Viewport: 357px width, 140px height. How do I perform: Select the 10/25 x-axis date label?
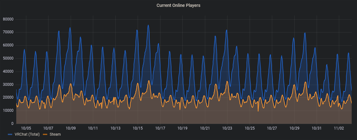250,128
